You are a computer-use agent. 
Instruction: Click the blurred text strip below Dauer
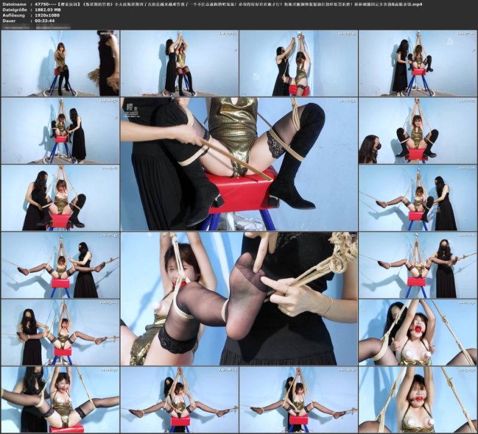36,27
